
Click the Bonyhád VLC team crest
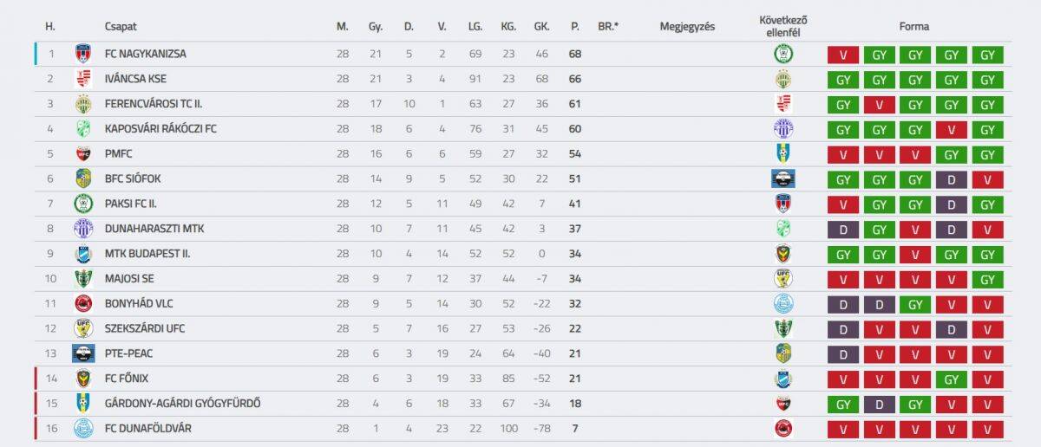[x=83, y=303]
